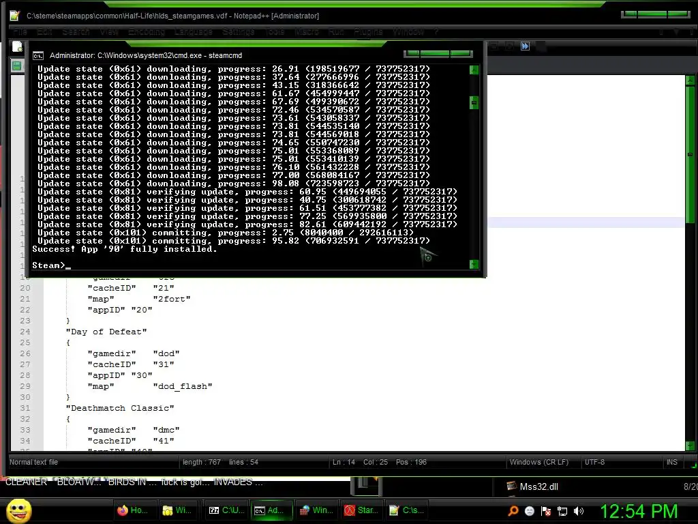This screenshot has height=524, width=698.
Task: Click the 'CLEANER' desktop label
Action: 27,482
